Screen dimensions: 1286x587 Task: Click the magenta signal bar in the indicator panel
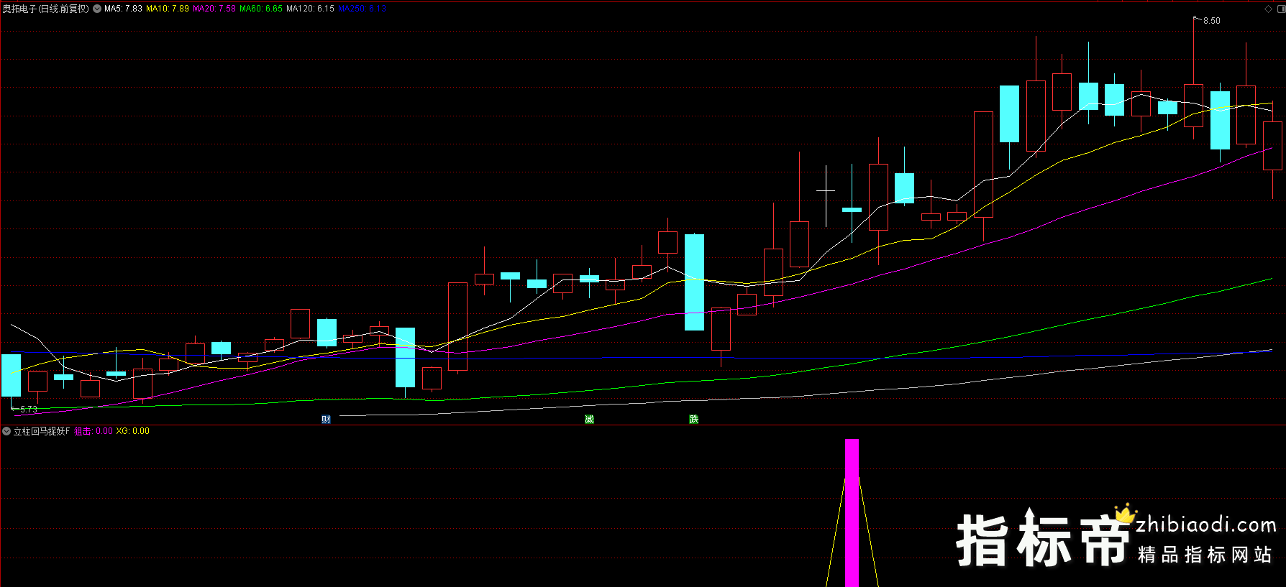pyautogui.click(x=852, y=513)
